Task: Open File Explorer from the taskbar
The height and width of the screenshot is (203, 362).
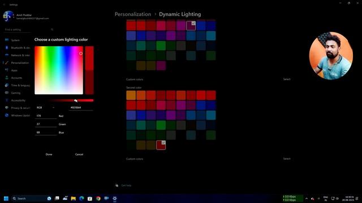Action: [x=74, y=198]
